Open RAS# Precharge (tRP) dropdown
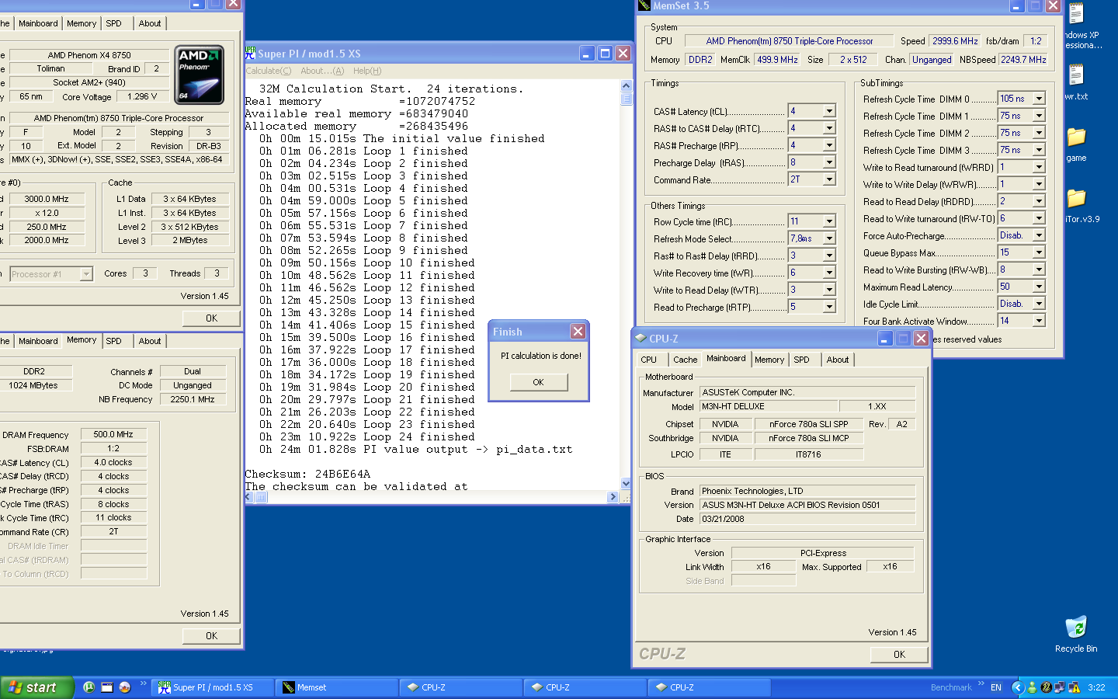Image resolution: width=1118 pixels, height=699 pixels. [x=829, y=145]
